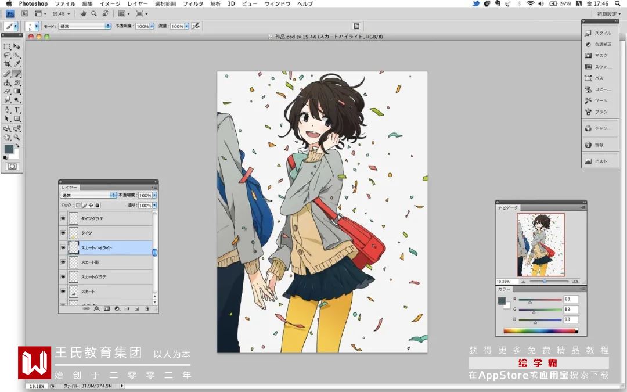Image resolution: width=627 pixels, height=392 pixels.
Task: Toggle lock image pixels
Action: (84, 205)
